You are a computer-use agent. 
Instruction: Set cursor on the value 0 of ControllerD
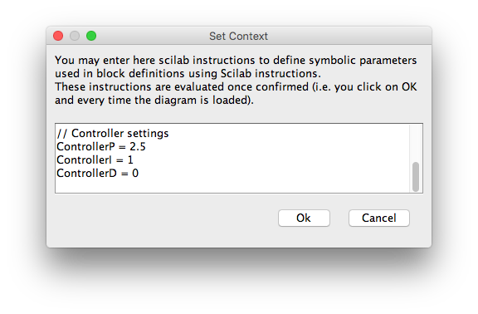coord(135,174)
